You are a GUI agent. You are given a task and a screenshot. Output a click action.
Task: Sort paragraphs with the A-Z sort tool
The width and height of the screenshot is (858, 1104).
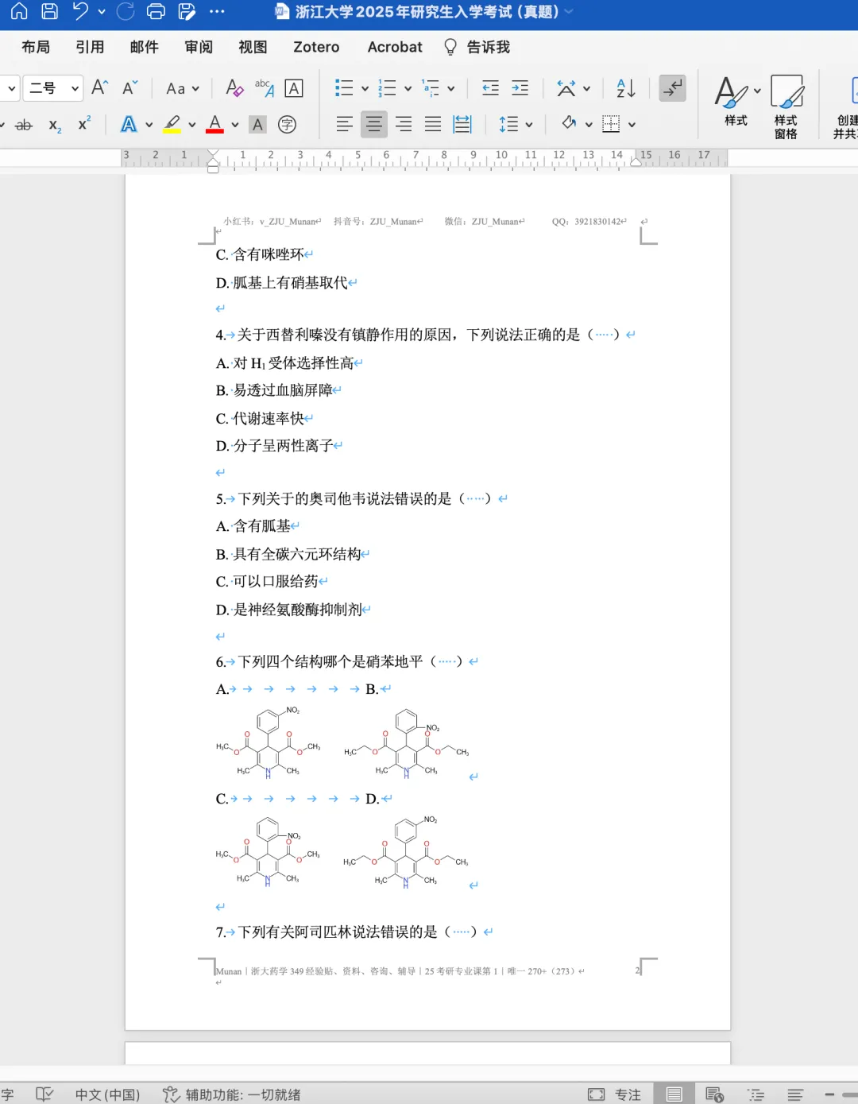[x=624, y=88]
